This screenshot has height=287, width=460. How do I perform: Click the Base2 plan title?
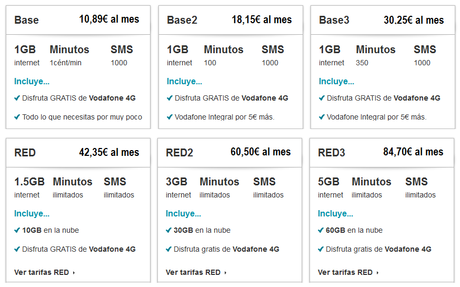182,20
